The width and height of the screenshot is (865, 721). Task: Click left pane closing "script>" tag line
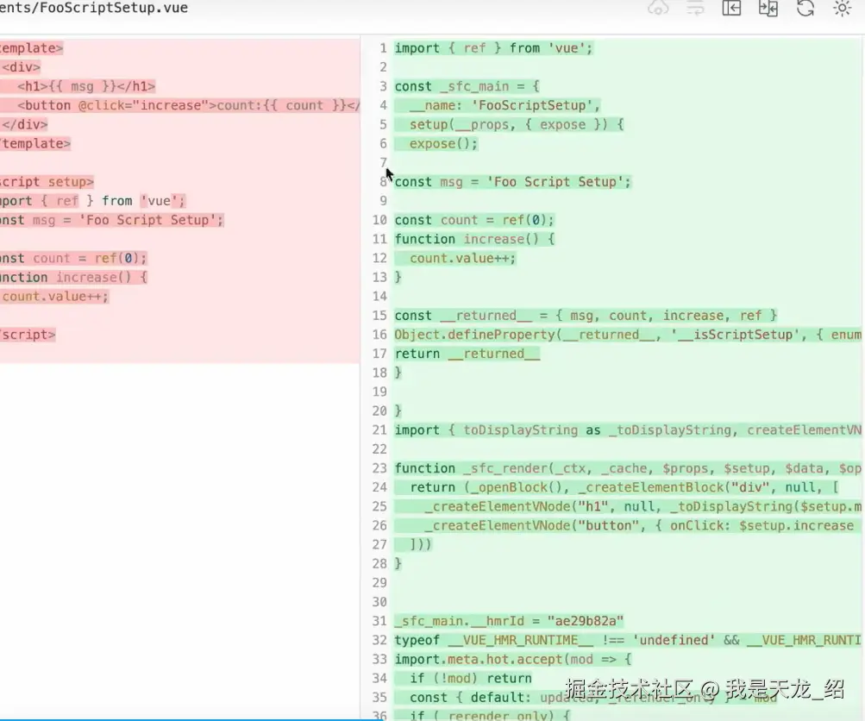[x=28, y=335]
